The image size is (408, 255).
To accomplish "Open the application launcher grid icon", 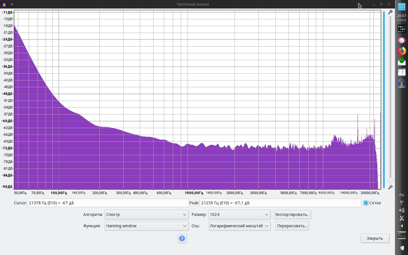I will click(402, 6).
